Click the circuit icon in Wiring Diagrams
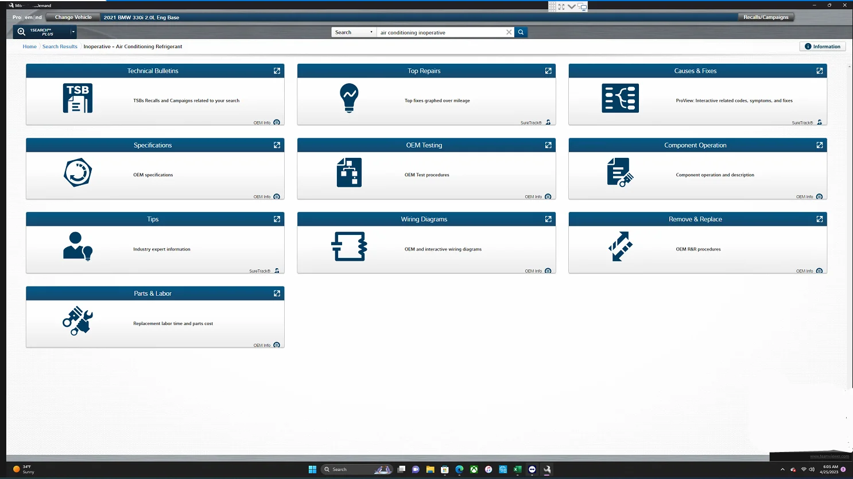The image size is (853, 479). (349, 246)
